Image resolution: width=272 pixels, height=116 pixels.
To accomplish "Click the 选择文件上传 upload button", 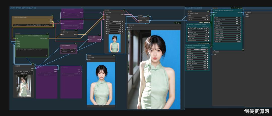I will pyautogui.click(x=24, y=74).
